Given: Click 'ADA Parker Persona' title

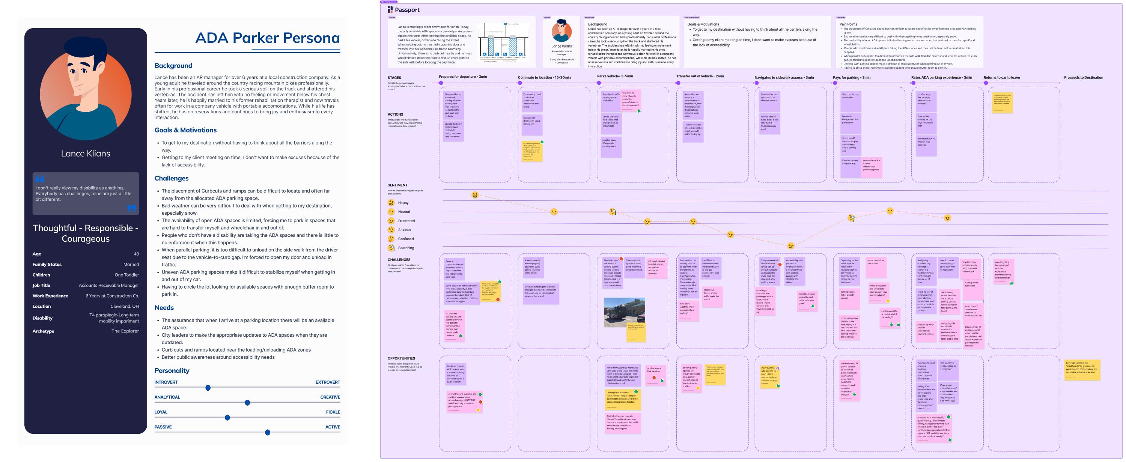Looking at the screenshot, I should 268,38.
